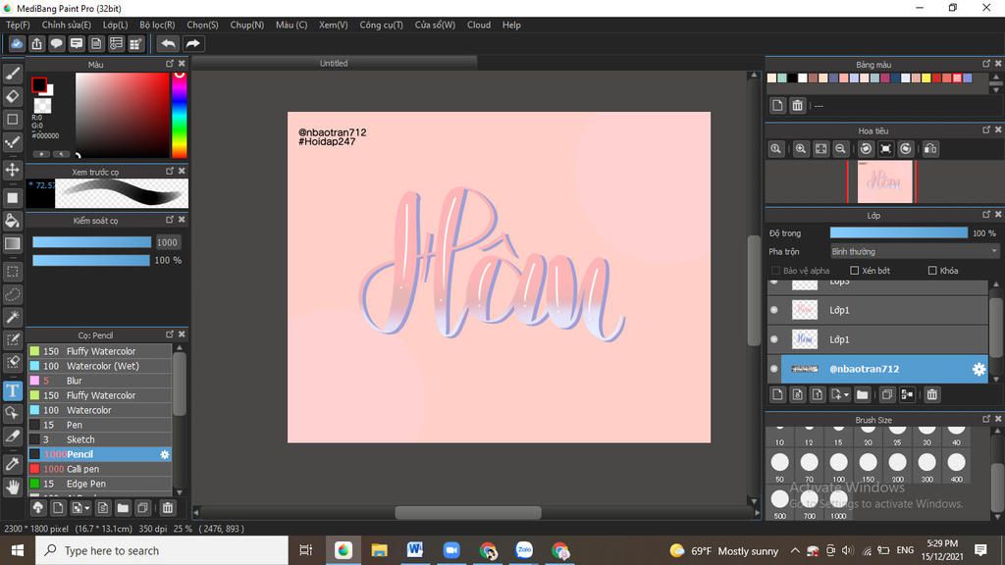Zoom in using the Hoa tiêu magnifier plus
This screenshot has height=565, width=1005.
click(x=801, y=149)
